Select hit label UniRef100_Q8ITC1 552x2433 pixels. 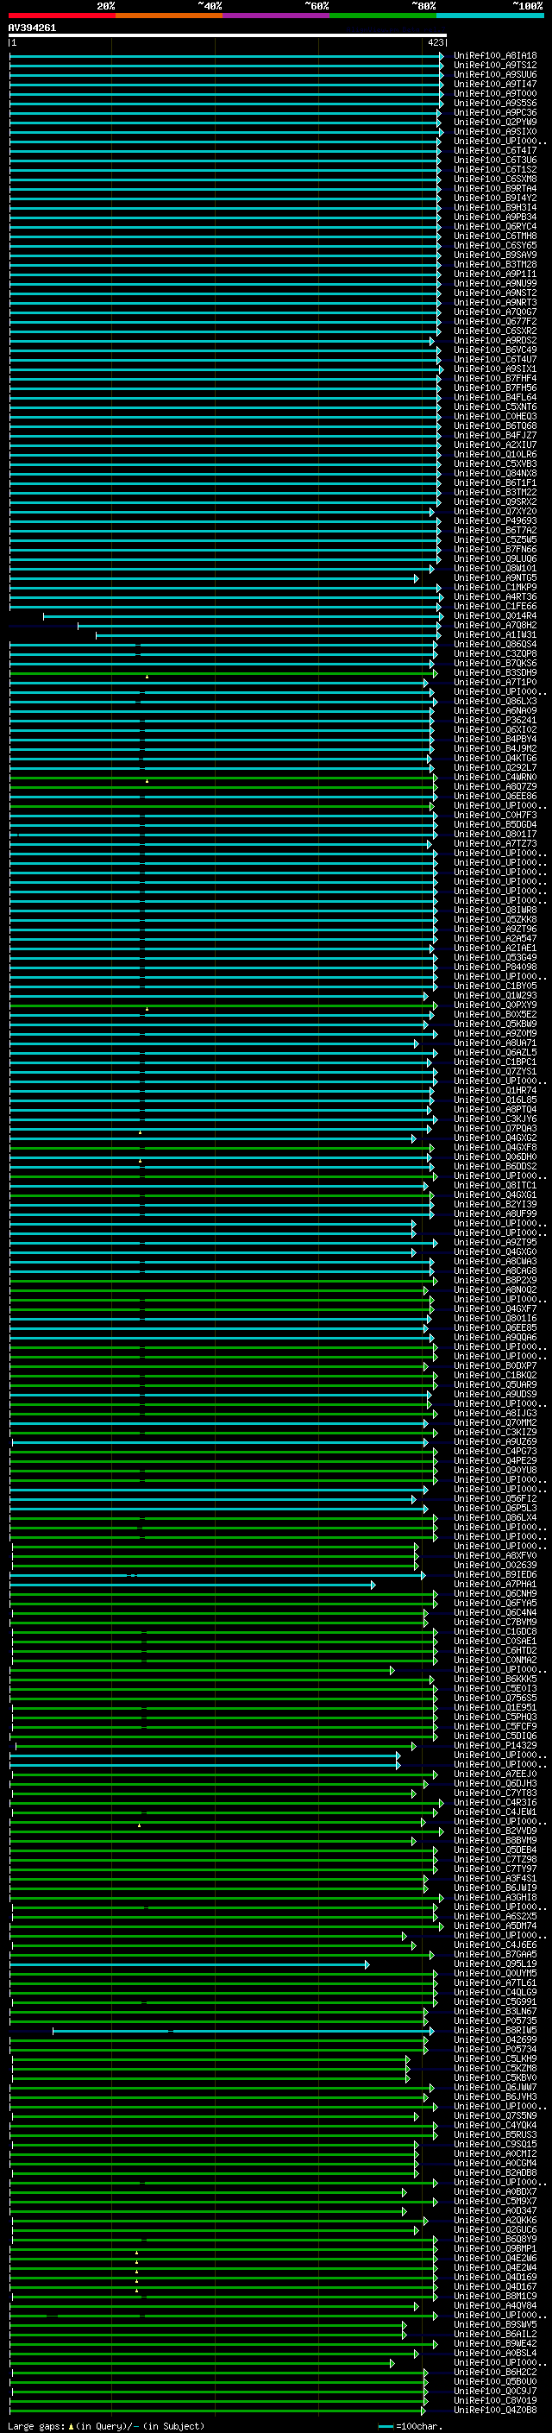(495, 1185)
